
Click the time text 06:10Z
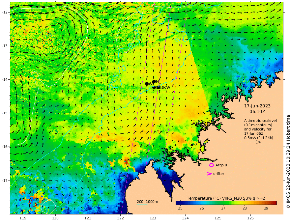coord(257,112)
